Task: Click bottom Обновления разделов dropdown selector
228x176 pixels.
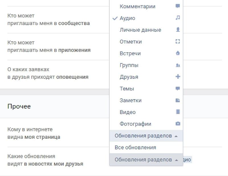Action: (x=143, y=160)
